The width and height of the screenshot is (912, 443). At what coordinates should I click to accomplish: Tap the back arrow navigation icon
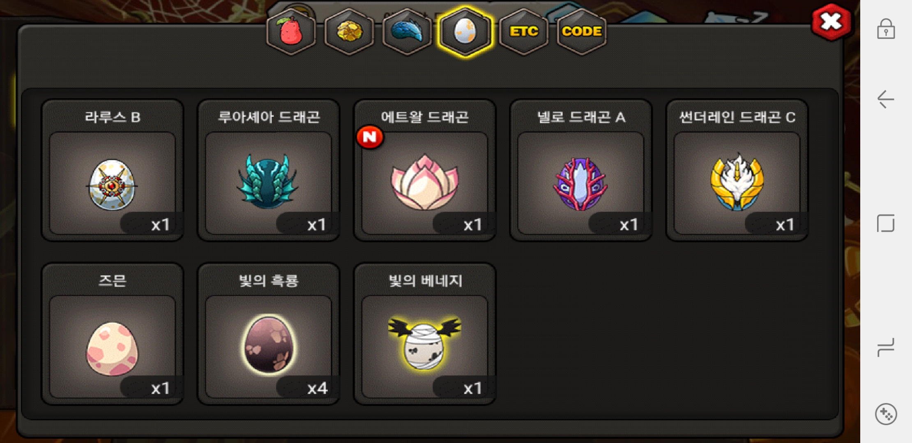click(x=886, y=99)
